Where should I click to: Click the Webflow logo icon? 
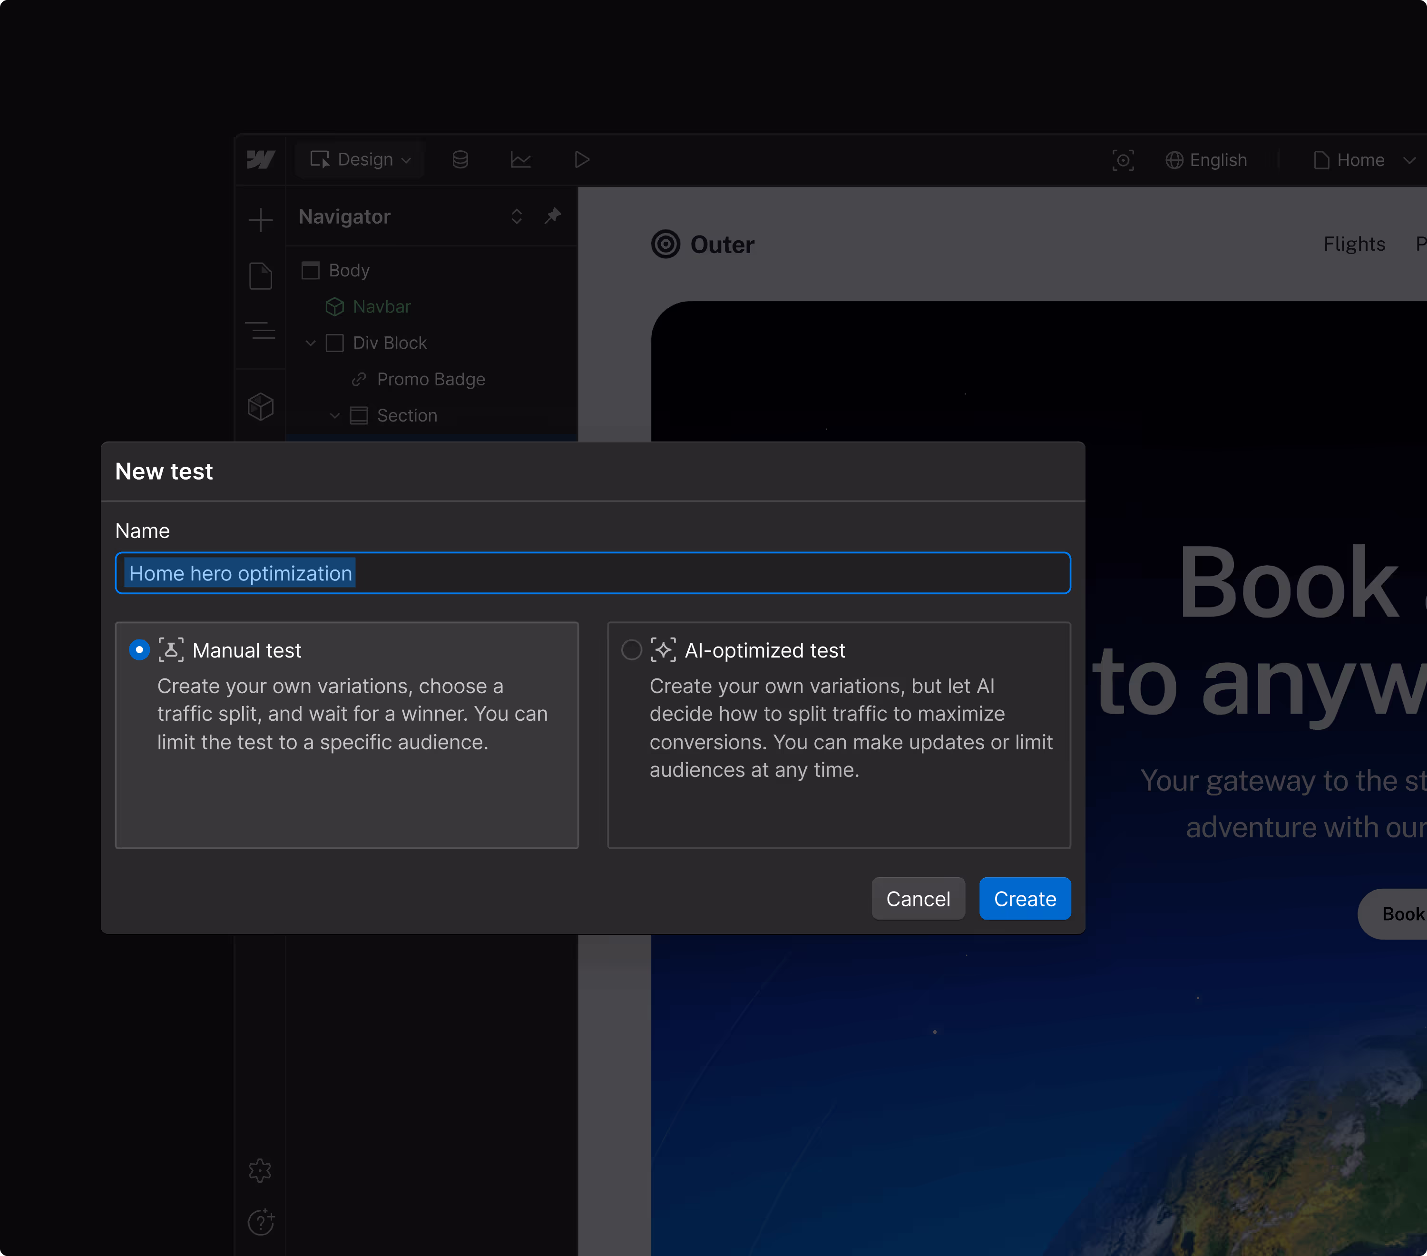pos(260,160)
